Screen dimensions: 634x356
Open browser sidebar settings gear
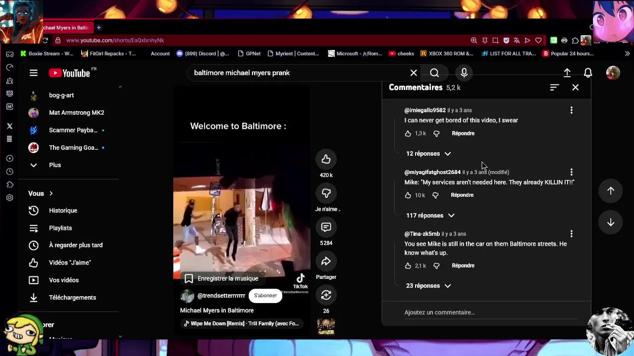point(9,198)
